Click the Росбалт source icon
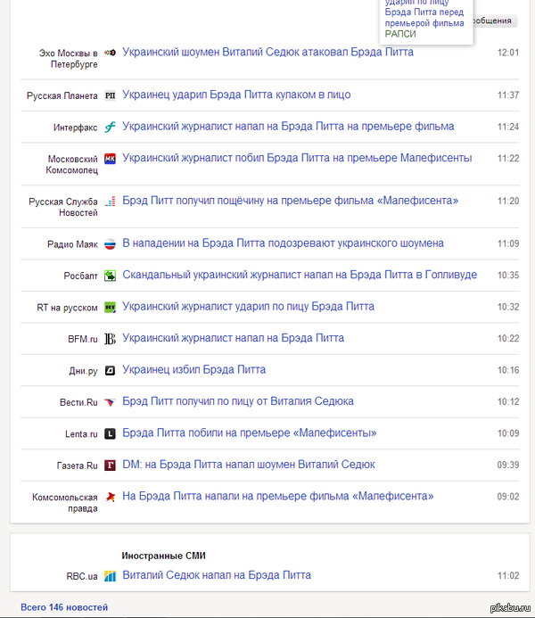The image size is (535, 618). point(111,276)
